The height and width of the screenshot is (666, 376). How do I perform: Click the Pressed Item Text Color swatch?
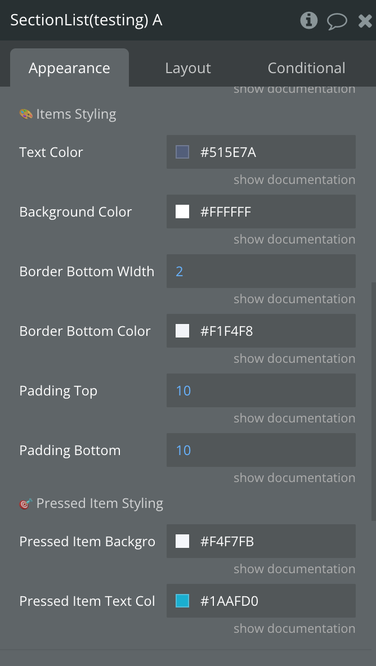pyautogui.click(x=182, y=601)
